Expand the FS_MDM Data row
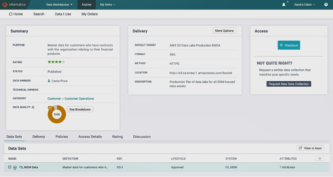 (10, 167)
